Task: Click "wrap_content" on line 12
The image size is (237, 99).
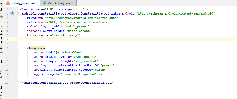Action: click(84, 57)
